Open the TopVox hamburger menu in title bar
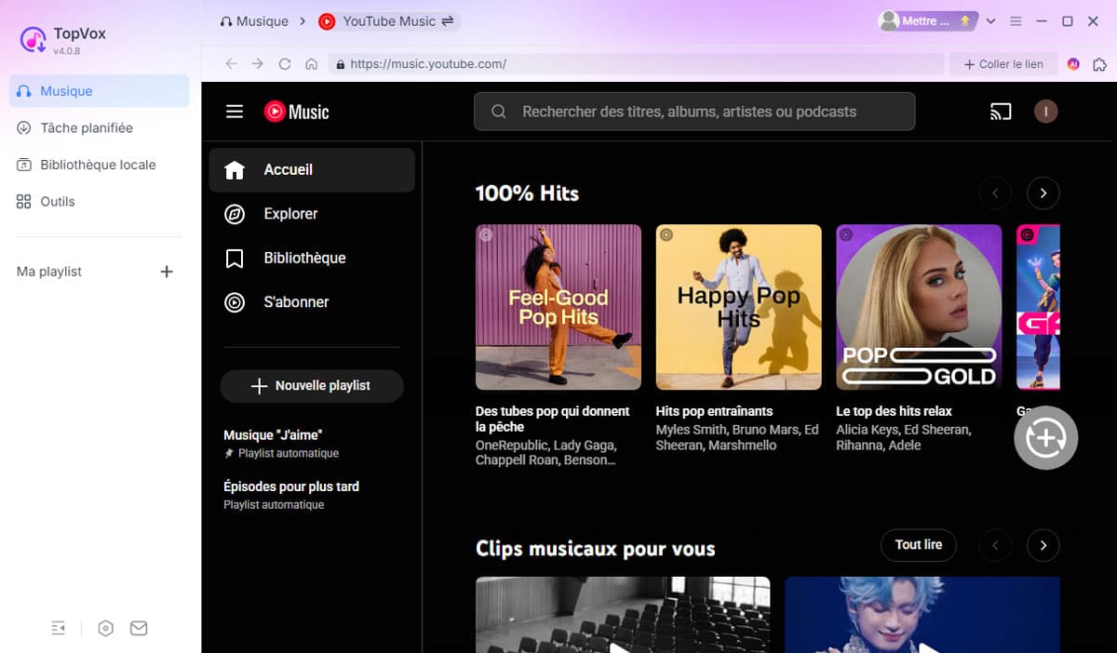Viewport: 1117px width, 653px height. [1016, 20]
